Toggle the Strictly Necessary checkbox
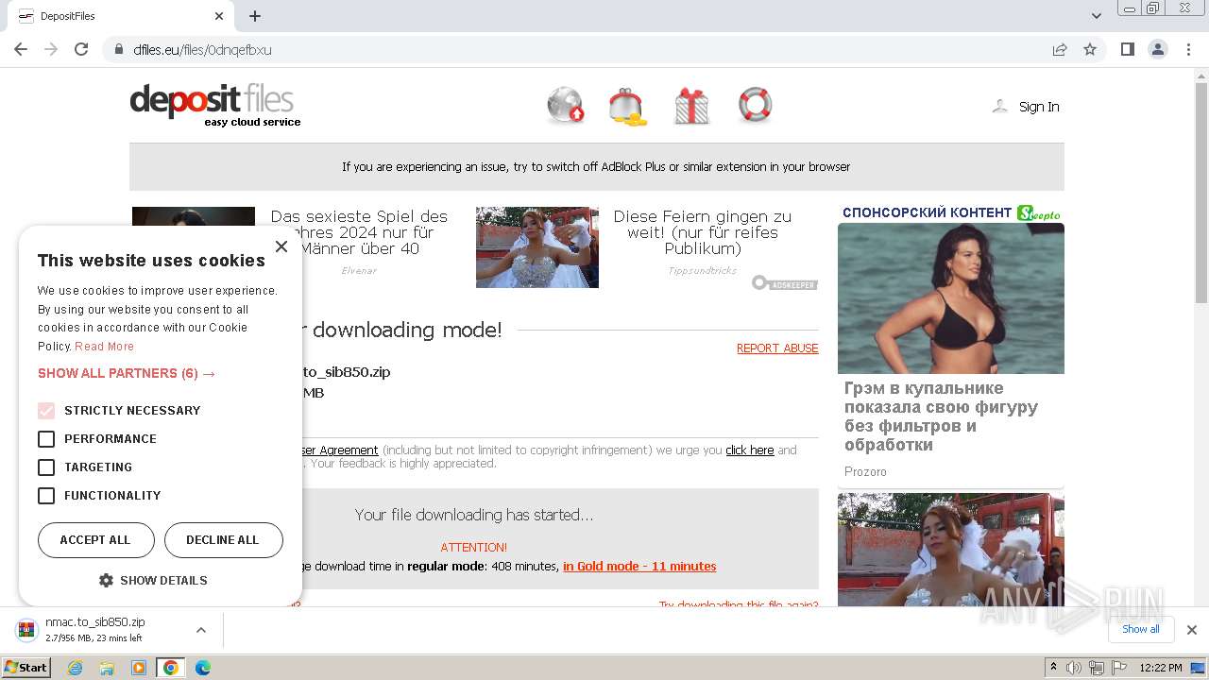 point(46,411)
